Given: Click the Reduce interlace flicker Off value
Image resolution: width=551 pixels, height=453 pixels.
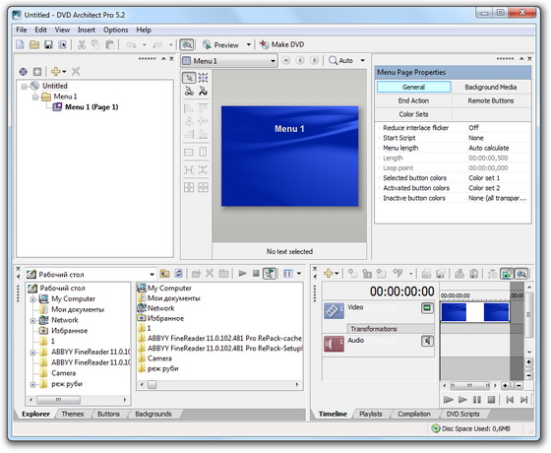Looking at the screenshot, I should 473,128.
